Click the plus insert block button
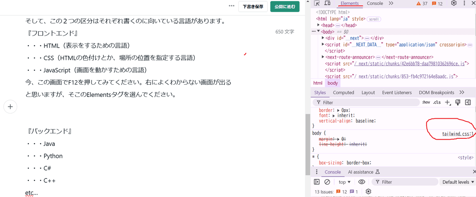 click(x=10, y=106)
